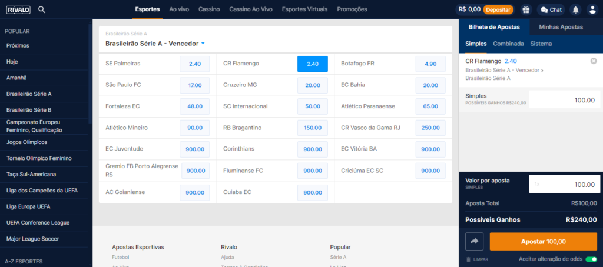
Task: Expand the Brasileirão Série A - Vencedor dropdown
Action: [203, 44]
